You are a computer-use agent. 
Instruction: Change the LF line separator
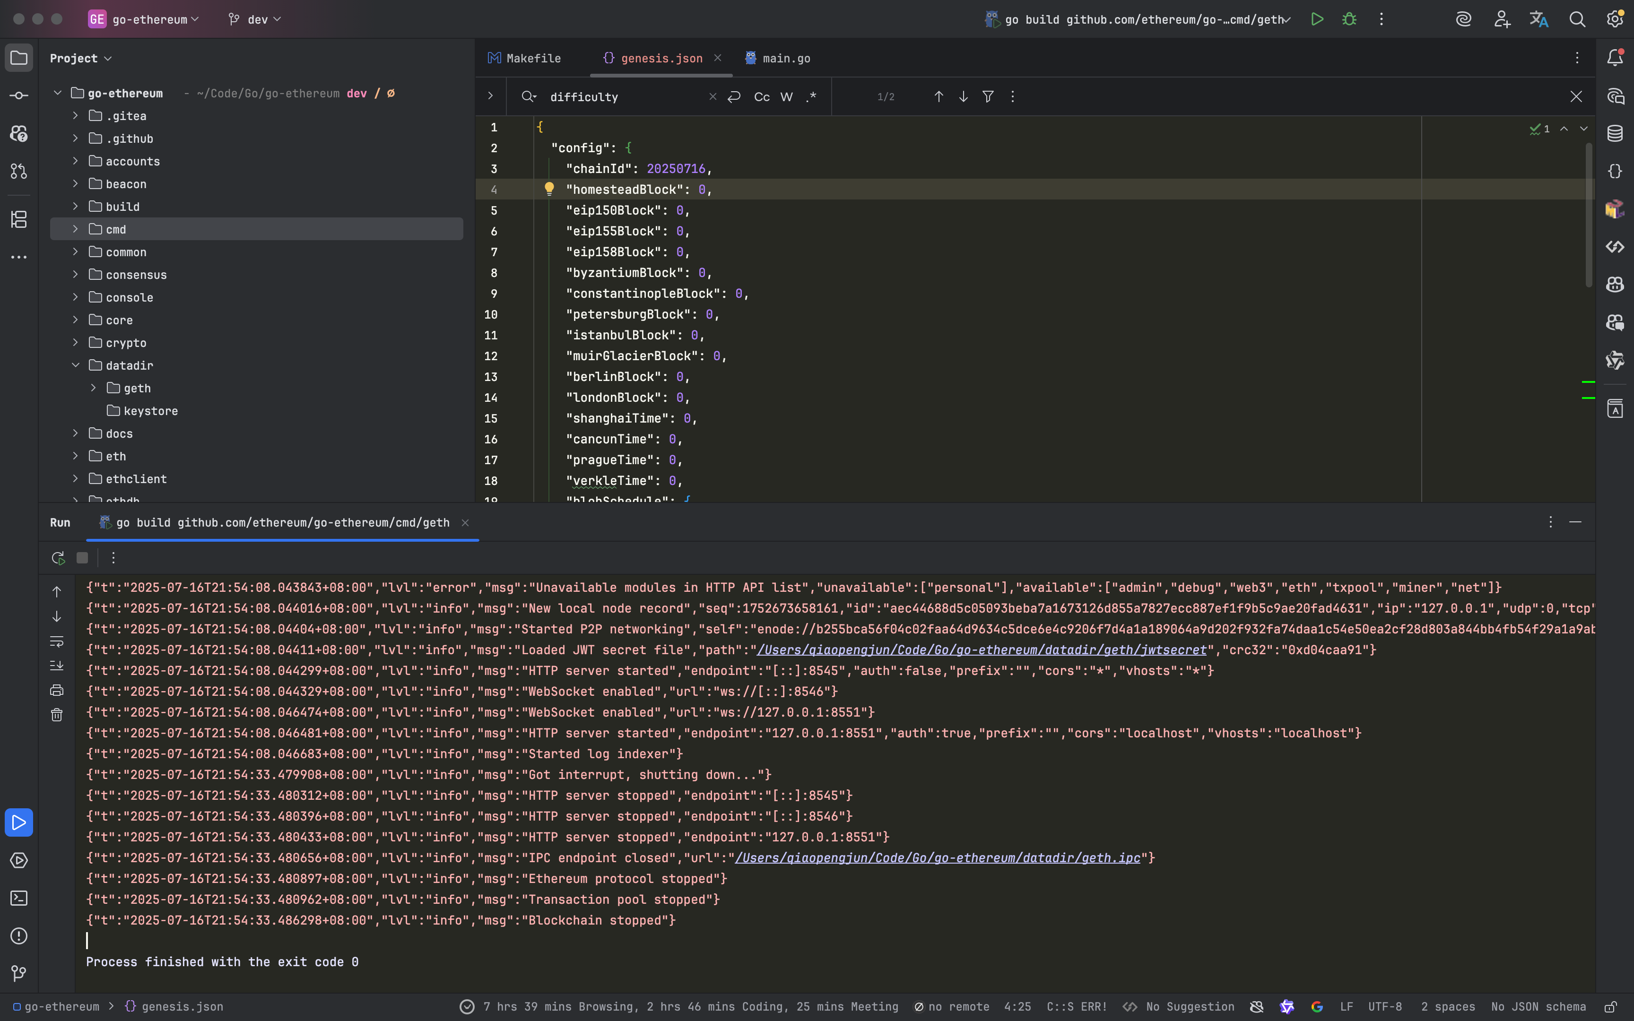[x=1347, y=1007]
